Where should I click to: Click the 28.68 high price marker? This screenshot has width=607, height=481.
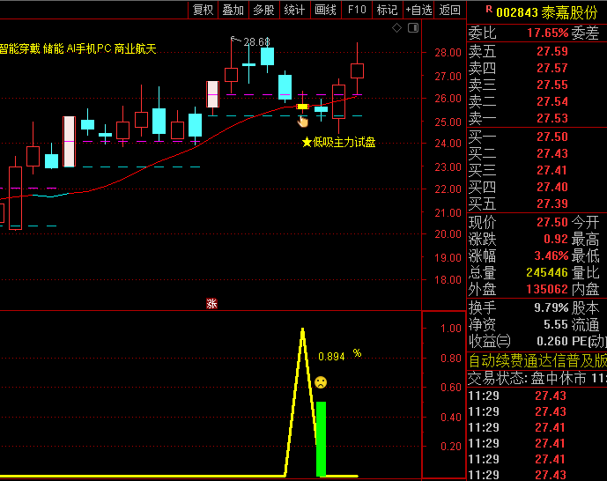tap(256, 41)
